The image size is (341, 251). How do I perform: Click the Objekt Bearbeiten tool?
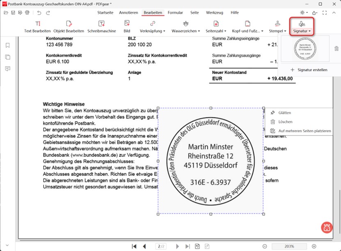tap(69, 27)
